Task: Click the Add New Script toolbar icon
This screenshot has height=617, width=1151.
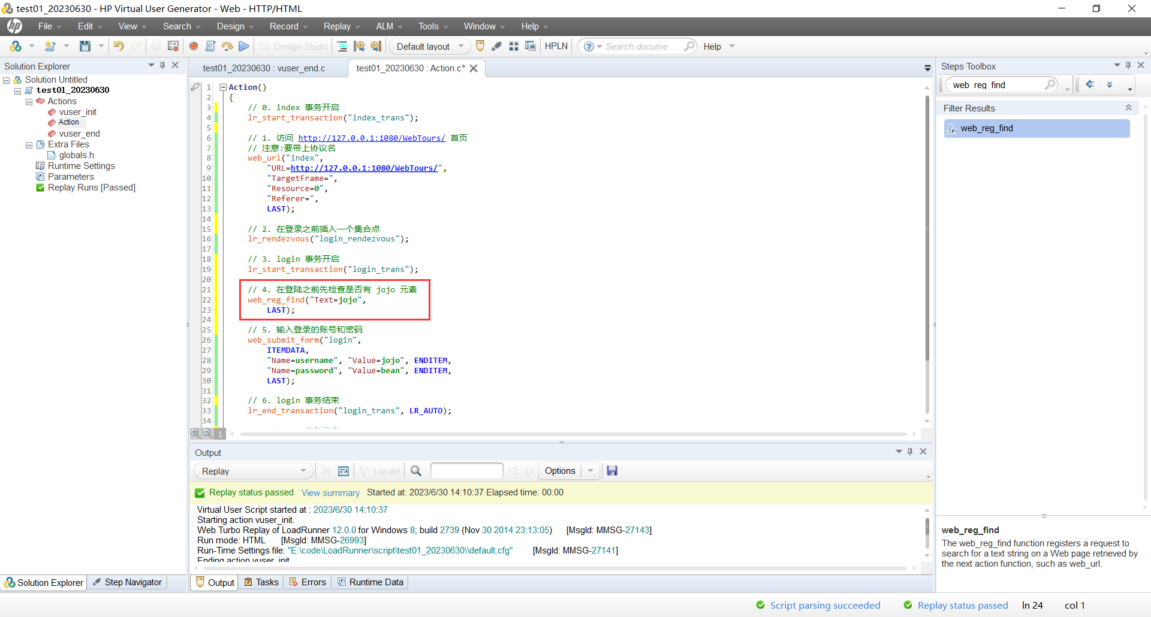Action: [x=50, y=46]
